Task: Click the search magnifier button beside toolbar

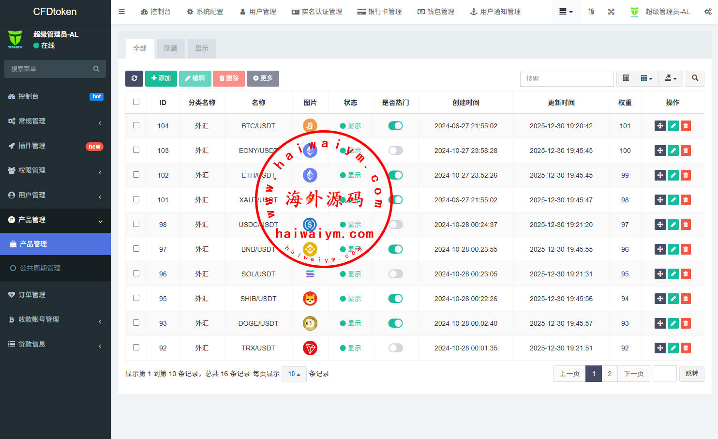Action: (695, 78)
